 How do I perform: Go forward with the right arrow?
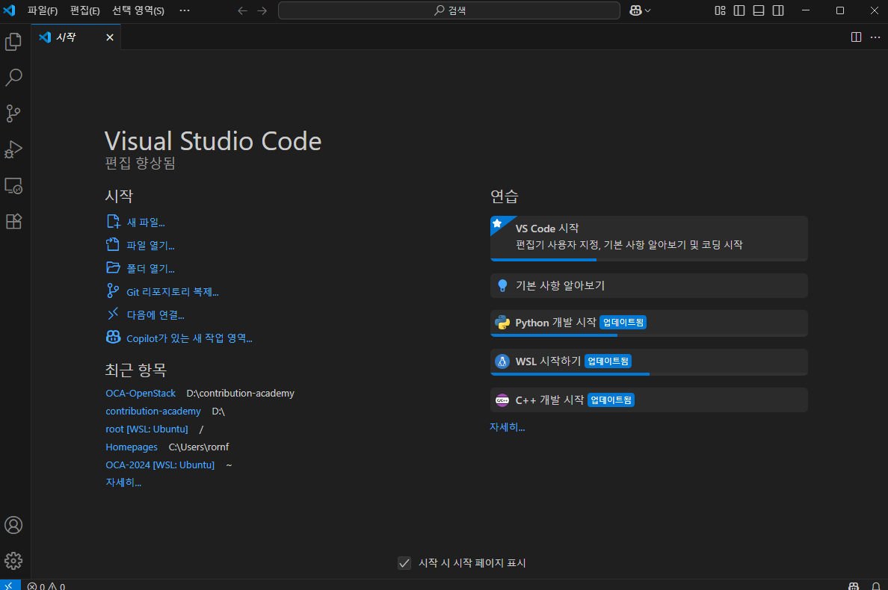coord(262,10)
